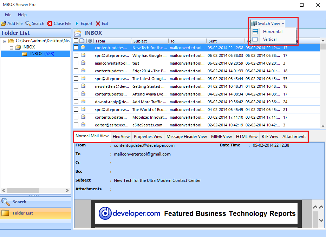Click the attachment paperclip column header icon
The height and width of the screenshot is (237, 326).
click(x=90, y=41)
